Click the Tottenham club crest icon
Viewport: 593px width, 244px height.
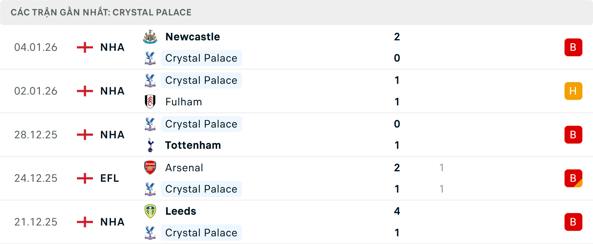click(150, 145)
